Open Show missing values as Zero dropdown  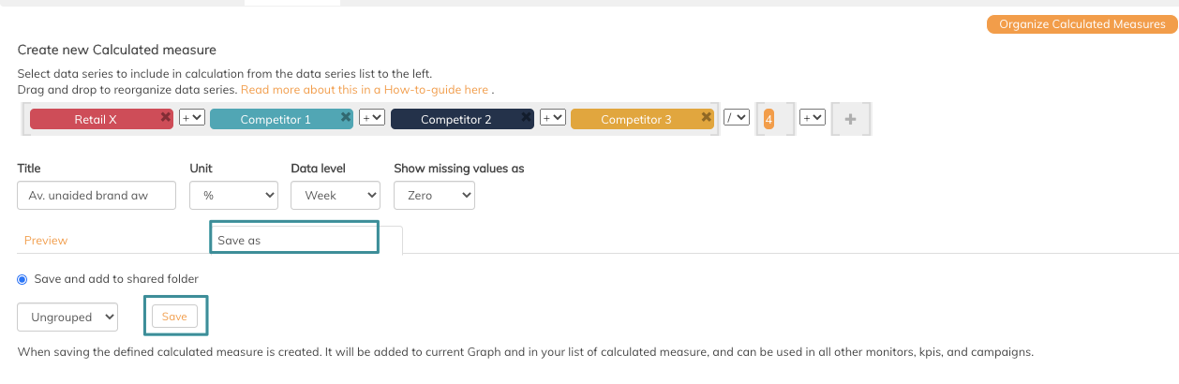pyautogui.click(x=434, y=195)
